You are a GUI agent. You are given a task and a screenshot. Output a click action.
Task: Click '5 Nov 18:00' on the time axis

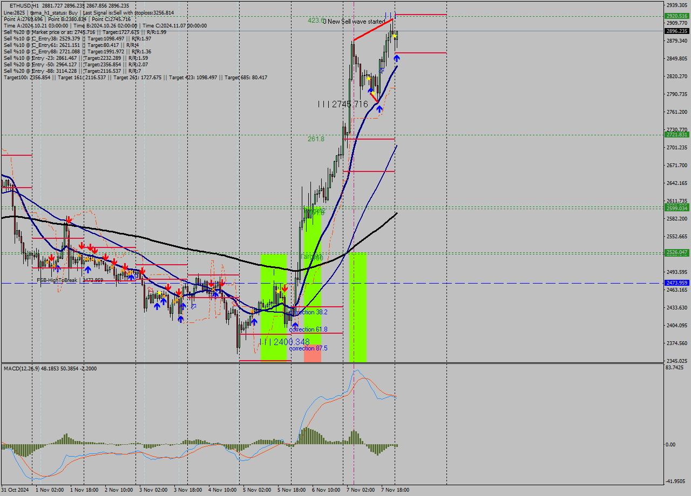click(292, 490)
